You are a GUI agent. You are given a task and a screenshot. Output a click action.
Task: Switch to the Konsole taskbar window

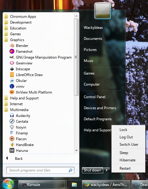click(x=42, y=184)
